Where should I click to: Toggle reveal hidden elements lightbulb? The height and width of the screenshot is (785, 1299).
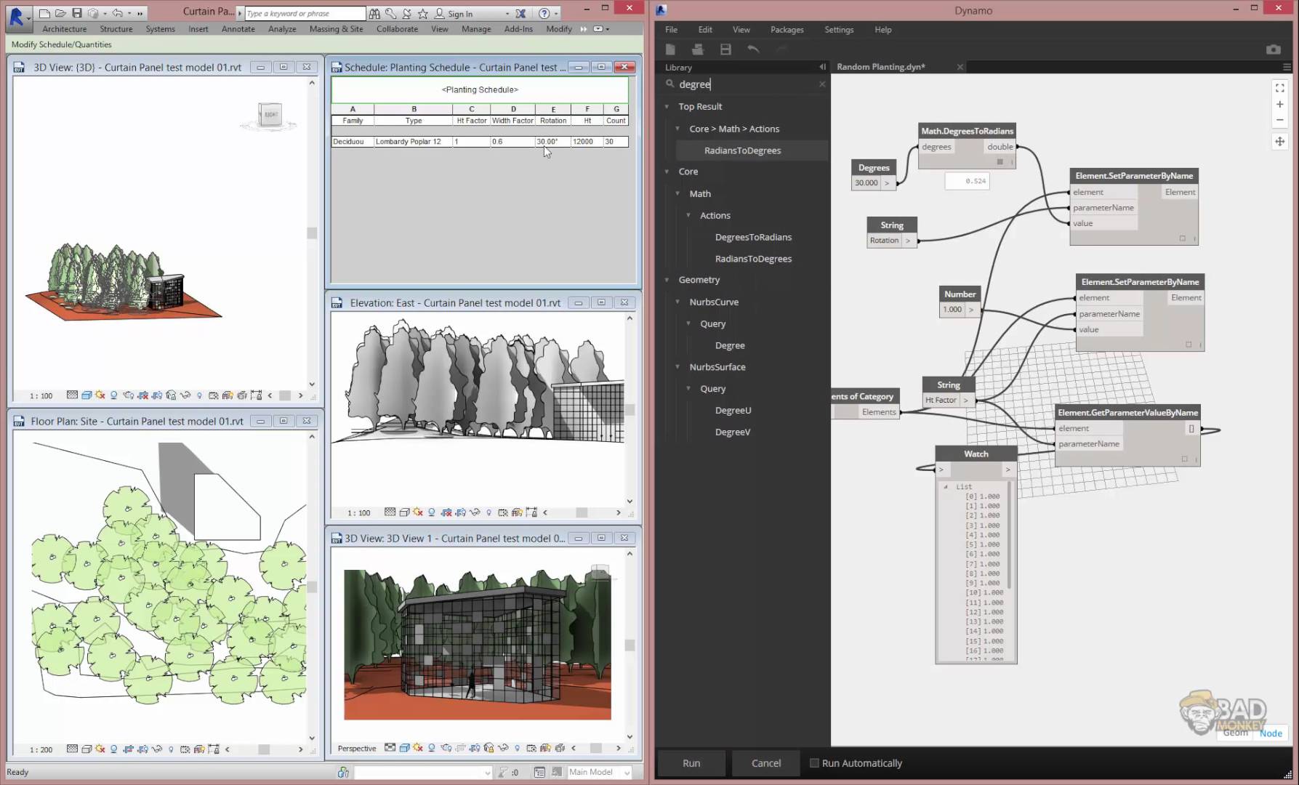[x=200, y=395]
